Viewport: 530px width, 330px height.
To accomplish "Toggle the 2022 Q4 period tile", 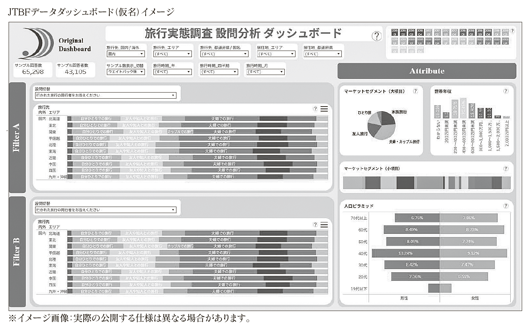I will point(505,41).
